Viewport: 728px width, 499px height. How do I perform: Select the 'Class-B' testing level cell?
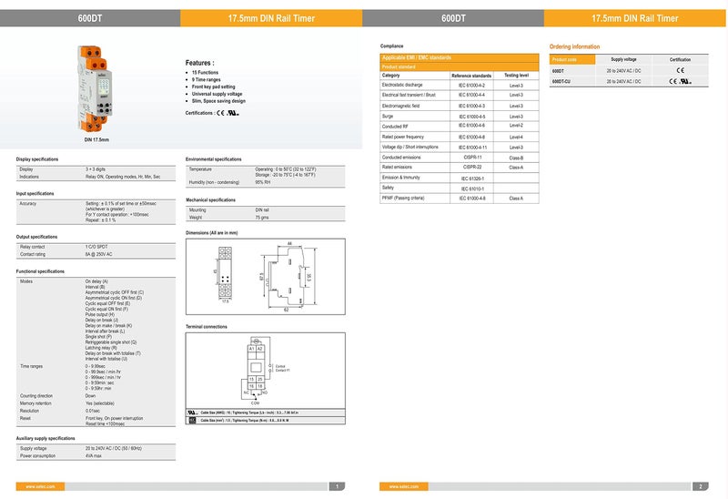coord(516,158)
